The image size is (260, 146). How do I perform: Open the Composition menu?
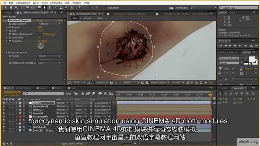click(x=23, y=3)
